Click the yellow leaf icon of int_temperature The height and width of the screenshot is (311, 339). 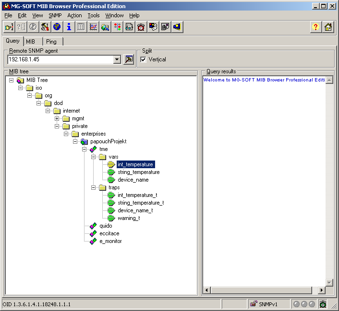(111, 164)
